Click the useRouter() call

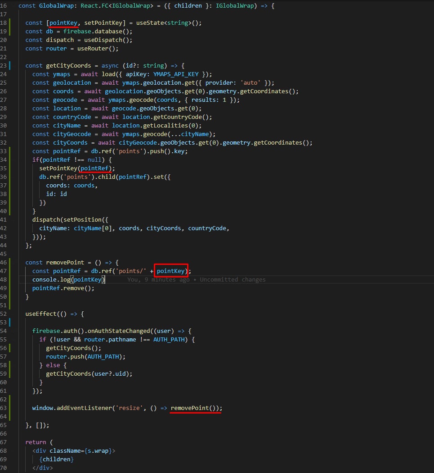pyautogui.click(x=96, y=49)
